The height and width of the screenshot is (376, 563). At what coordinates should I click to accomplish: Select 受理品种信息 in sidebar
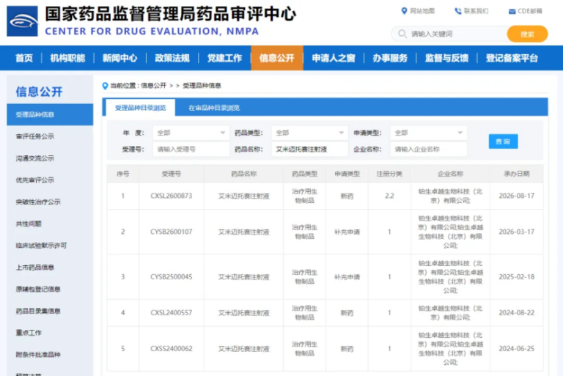[50, 114]
